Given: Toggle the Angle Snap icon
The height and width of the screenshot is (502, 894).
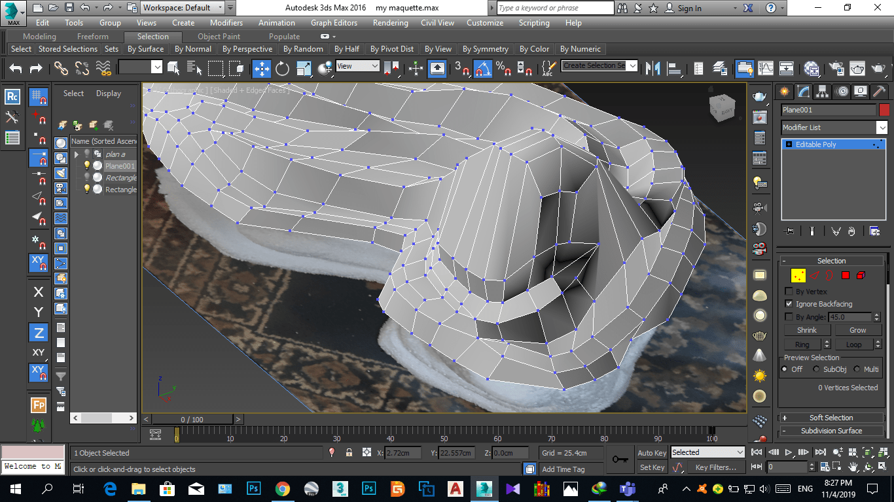Looking at the screenshot, I should point(482,68).
